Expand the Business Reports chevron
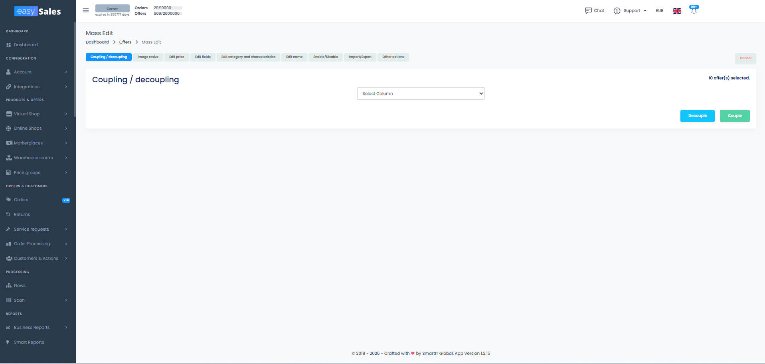Image resolution: width=765 pixels, height=364 pixels. pos(66,327)
